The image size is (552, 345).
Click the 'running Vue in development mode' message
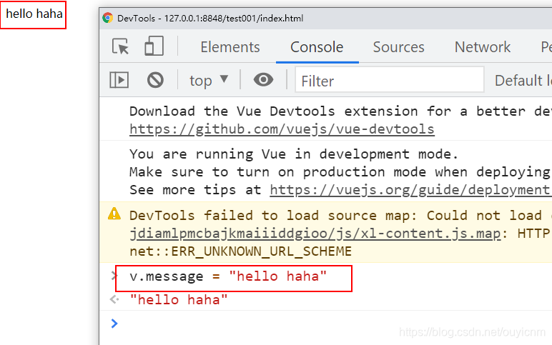(294, 154)
